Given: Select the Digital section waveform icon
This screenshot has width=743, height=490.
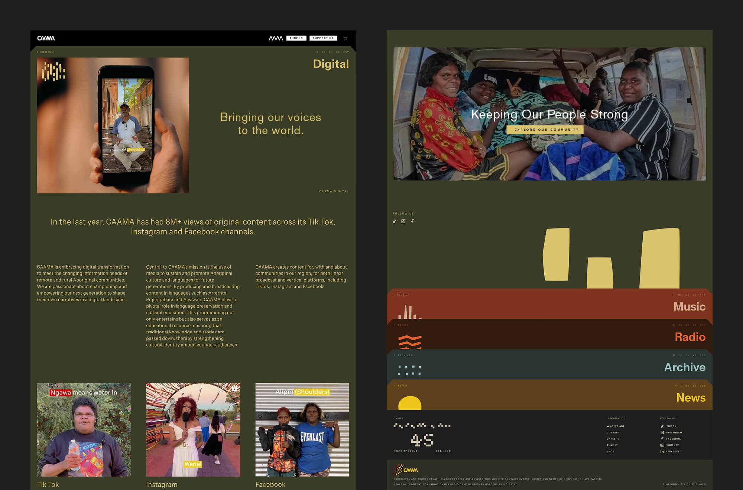Looking at the screenshot, I should point(53,71).
